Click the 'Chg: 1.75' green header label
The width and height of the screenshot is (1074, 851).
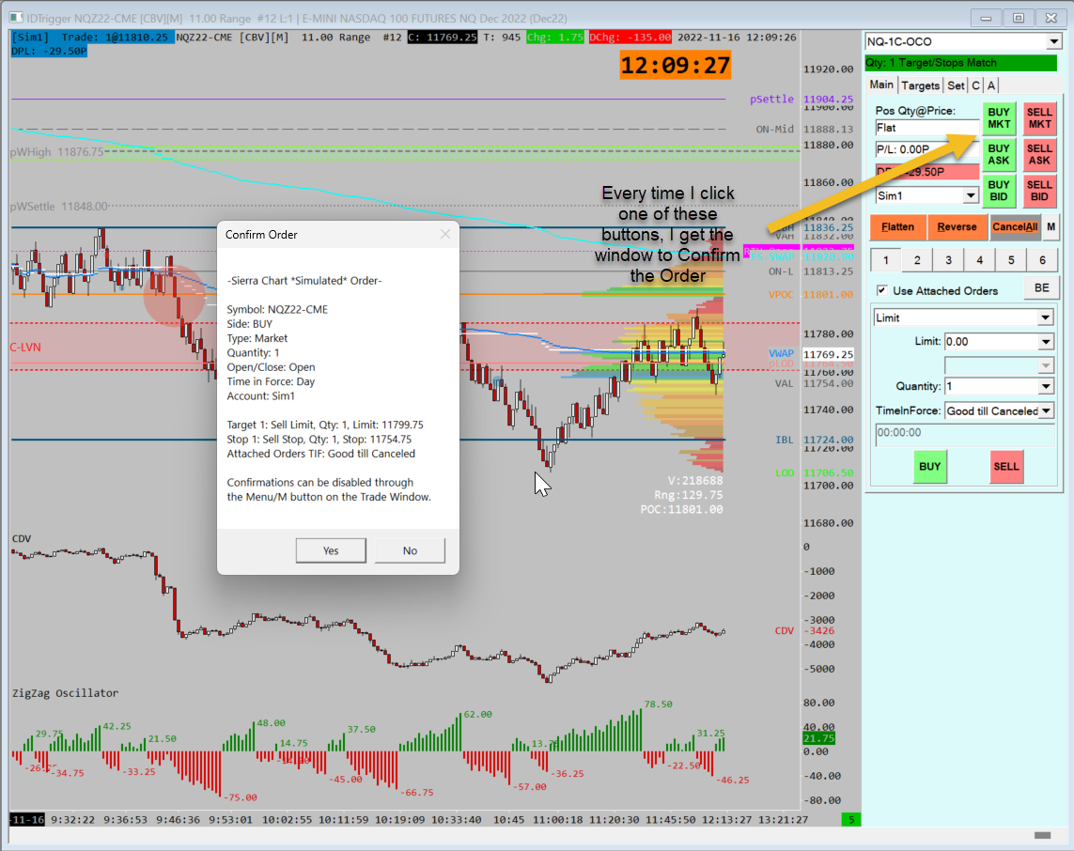point(555,37)
